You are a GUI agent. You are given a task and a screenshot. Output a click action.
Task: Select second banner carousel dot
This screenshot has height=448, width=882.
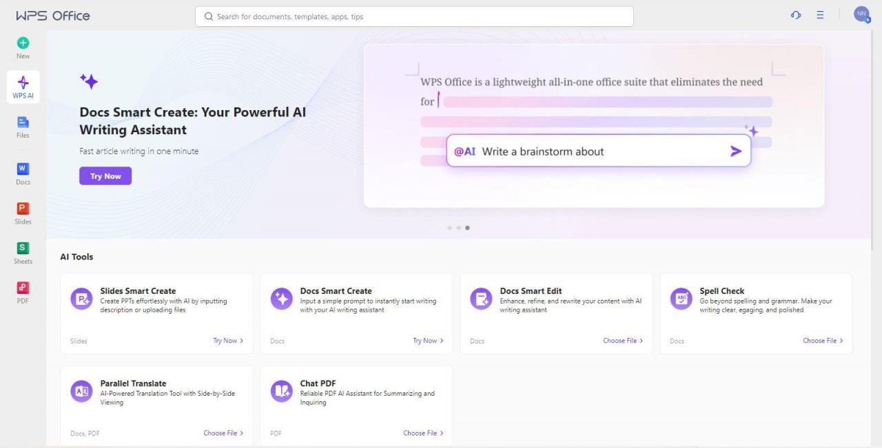point(459,228)
